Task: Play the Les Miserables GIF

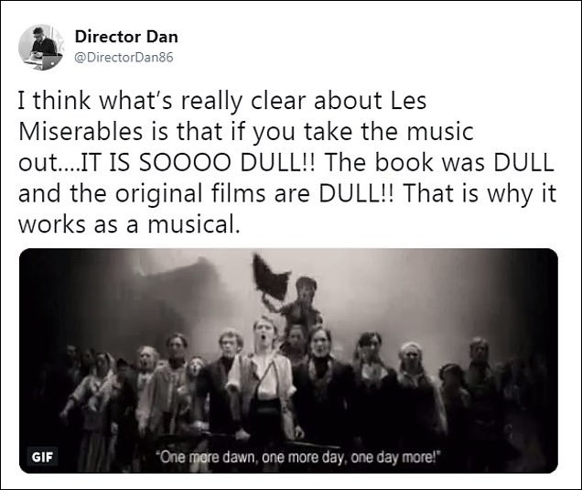Action: 288,361
